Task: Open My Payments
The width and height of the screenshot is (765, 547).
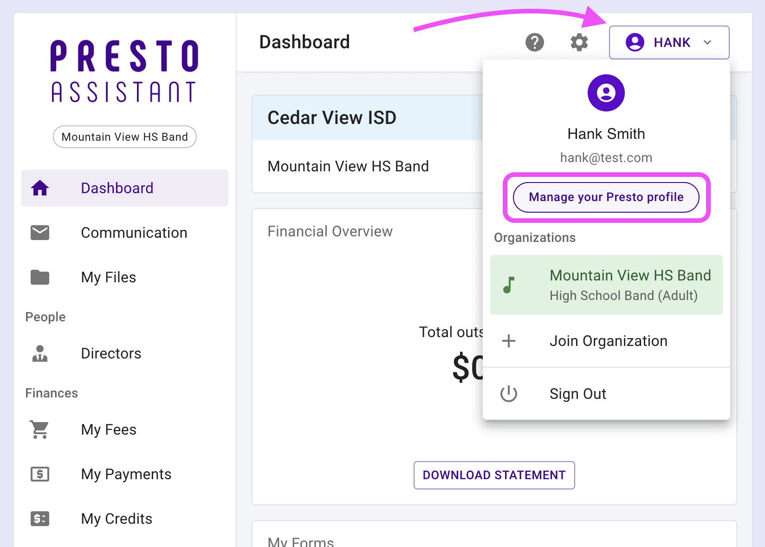Action: click(x=125, y=474)
